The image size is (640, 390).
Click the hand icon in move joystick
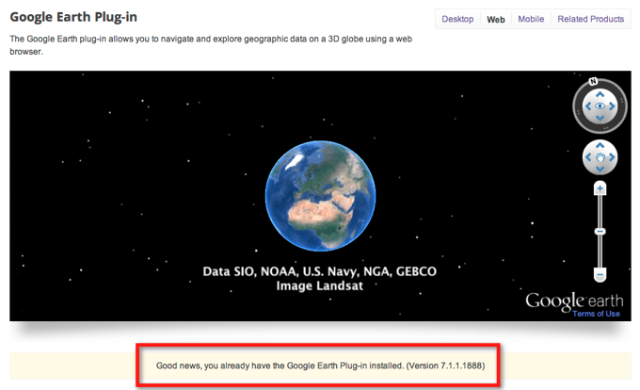(600, 157)
